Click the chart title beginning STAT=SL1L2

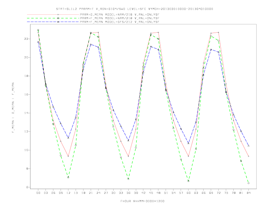[134, 9]
